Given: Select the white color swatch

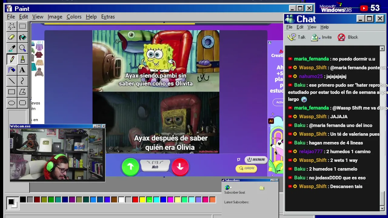Looking at the screenshot, I should click(121, 200).
